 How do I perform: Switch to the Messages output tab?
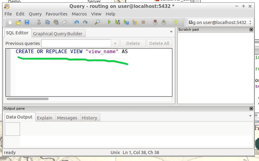[x=67, y=118]
